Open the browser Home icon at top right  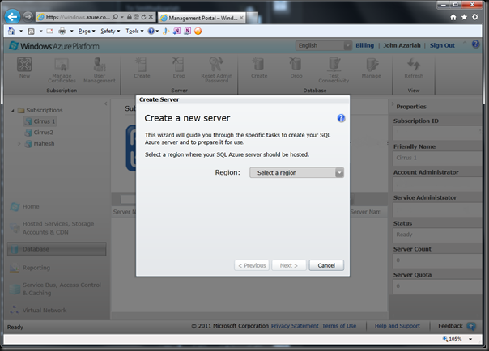[453, 17]
